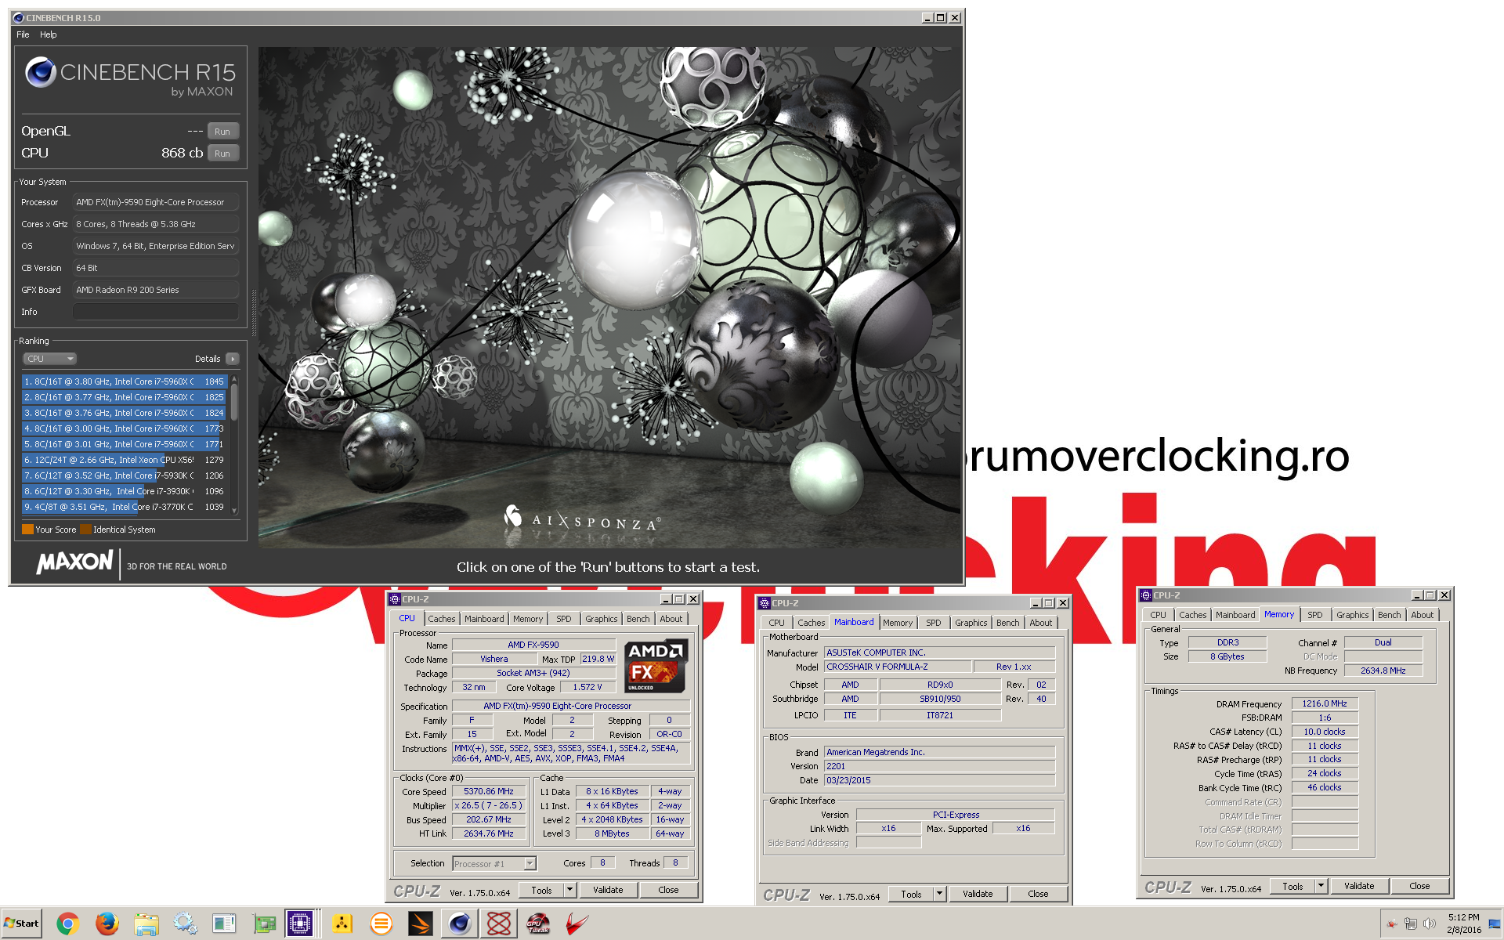Open the orange striped-circle taskbar icon
This screenshot has width=1504, height=940.
(x=381, y=924)
